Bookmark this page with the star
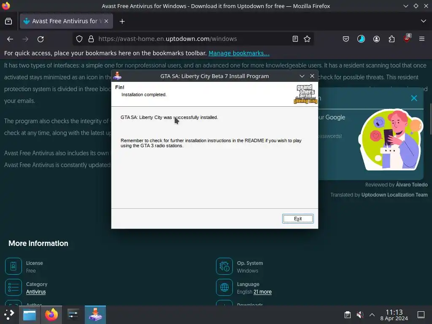The image size is (432, 324). pyautogui.click(x=307, y=39)
